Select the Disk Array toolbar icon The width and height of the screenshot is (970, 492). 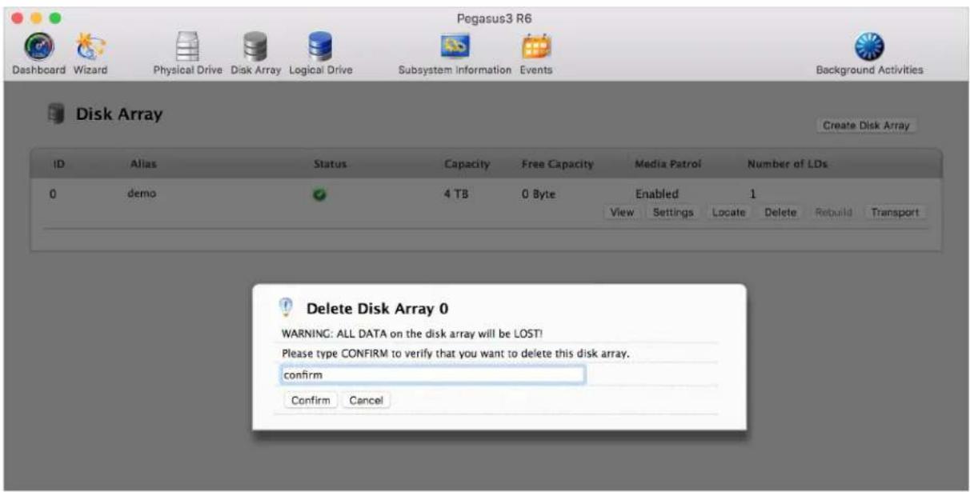point(256,46)
